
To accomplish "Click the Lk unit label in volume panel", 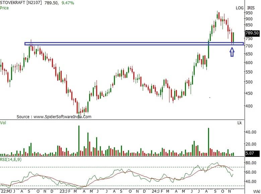I will (240, 123).
